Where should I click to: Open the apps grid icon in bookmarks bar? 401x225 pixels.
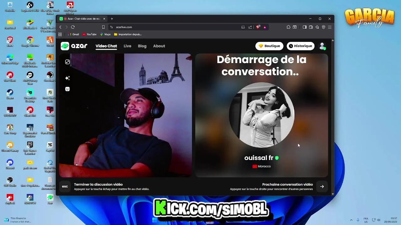coord(60,34)
